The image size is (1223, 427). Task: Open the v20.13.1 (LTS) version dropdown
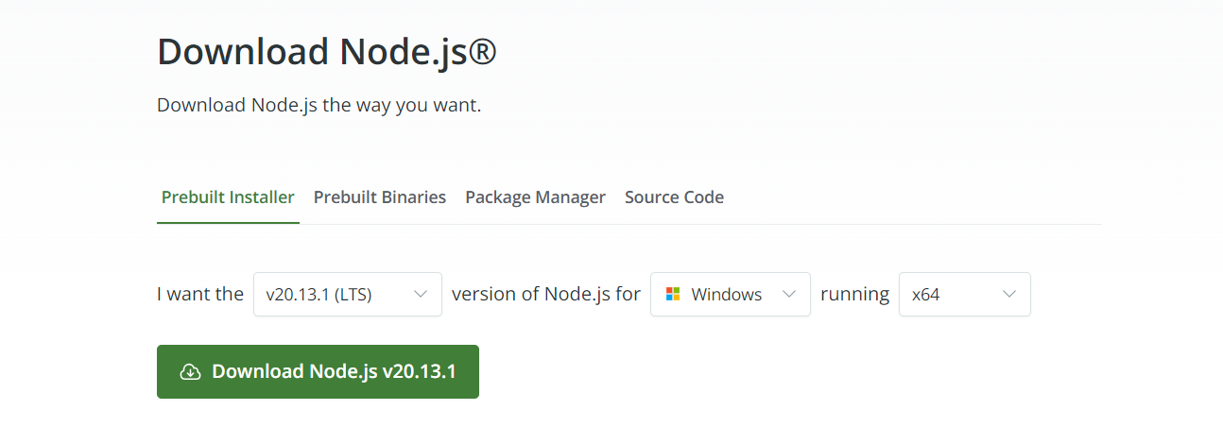coord(347,294)
